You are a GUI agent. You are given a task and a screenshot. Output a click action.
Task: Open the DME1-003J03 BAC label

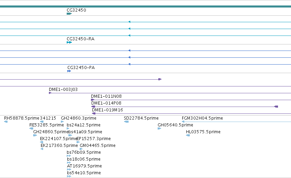63,90
